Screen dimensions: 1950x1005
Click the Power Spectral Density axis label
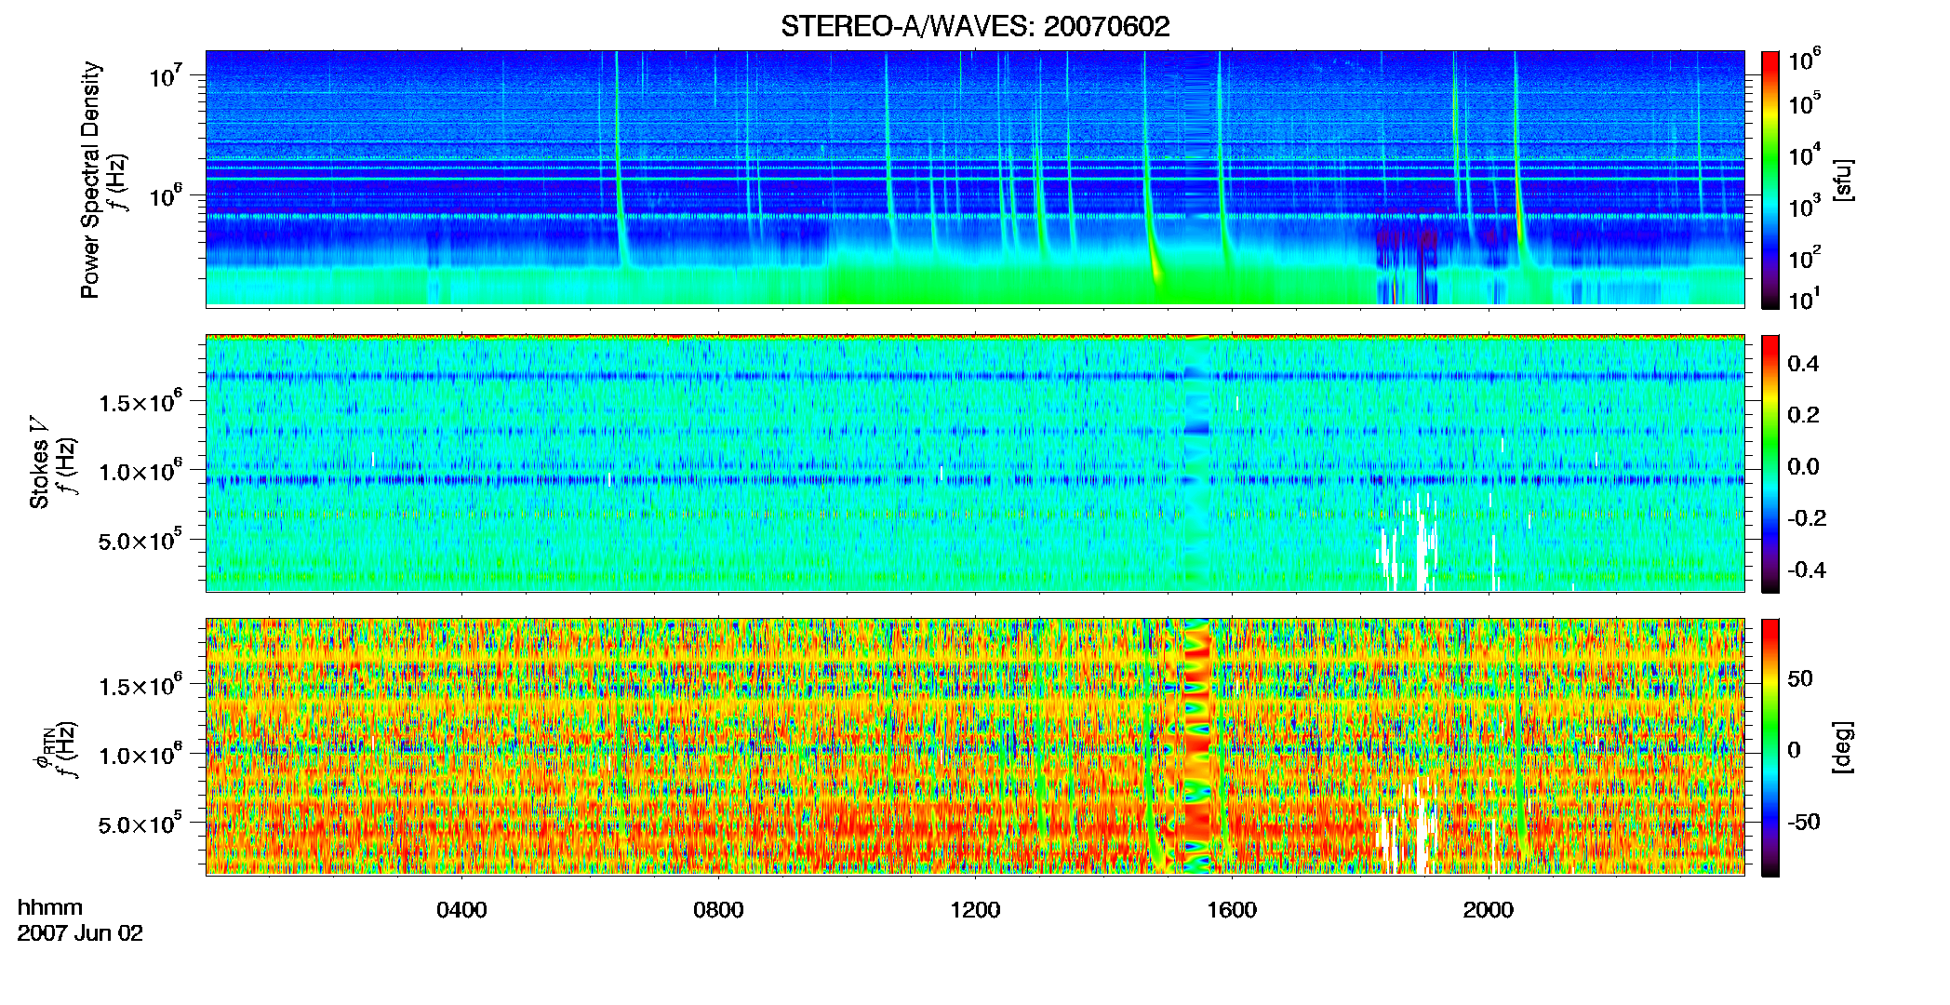pyautogui.click(x=90, y=180)
